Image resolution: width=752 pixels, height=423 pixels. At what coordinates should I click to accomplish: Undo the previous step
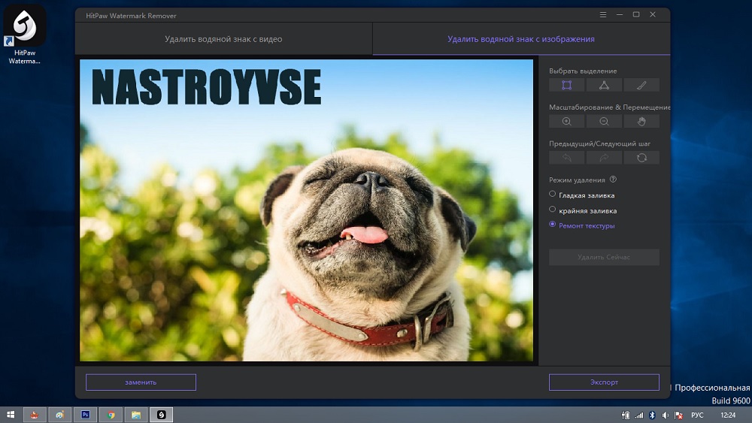click(567, 158)
